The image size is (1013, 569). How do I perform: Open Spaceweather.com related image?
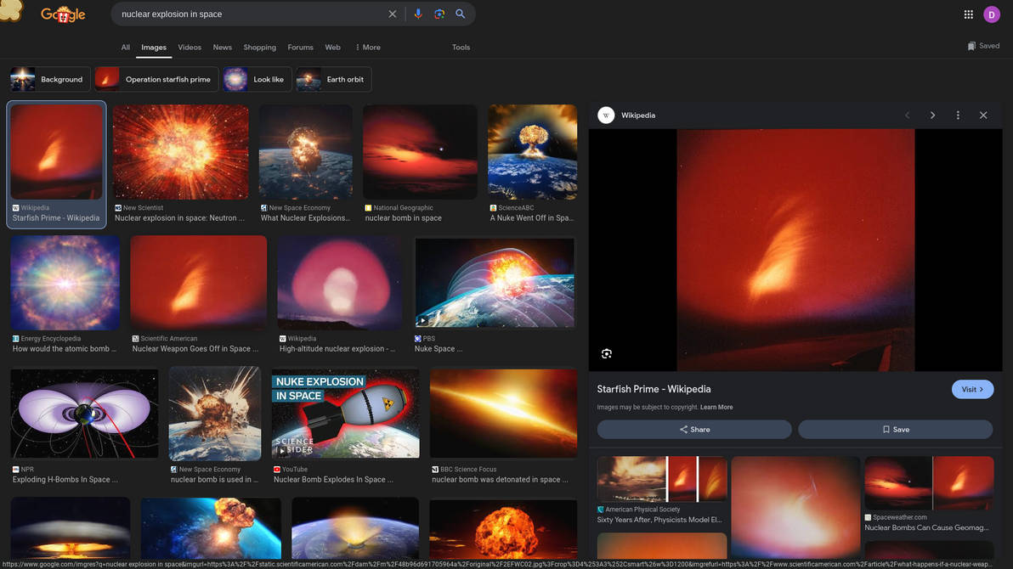tap(929, 483)
